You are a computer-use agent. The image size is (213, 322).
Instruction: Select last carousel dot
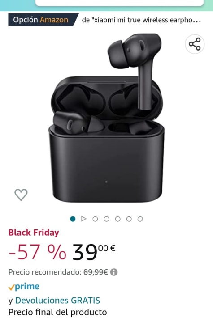tap(140, 219)
